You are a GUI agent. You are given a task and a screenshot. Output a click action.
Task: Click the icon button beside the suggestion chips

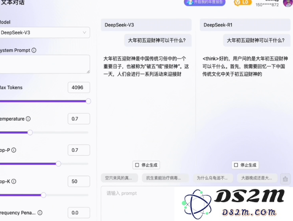point(285,179)
